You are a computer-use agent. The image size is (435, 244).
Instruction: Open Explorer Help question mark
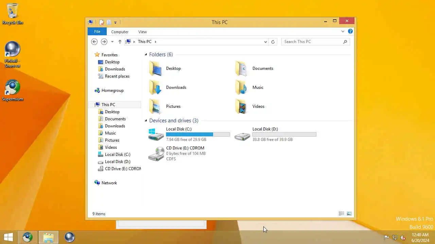[350, 32]
